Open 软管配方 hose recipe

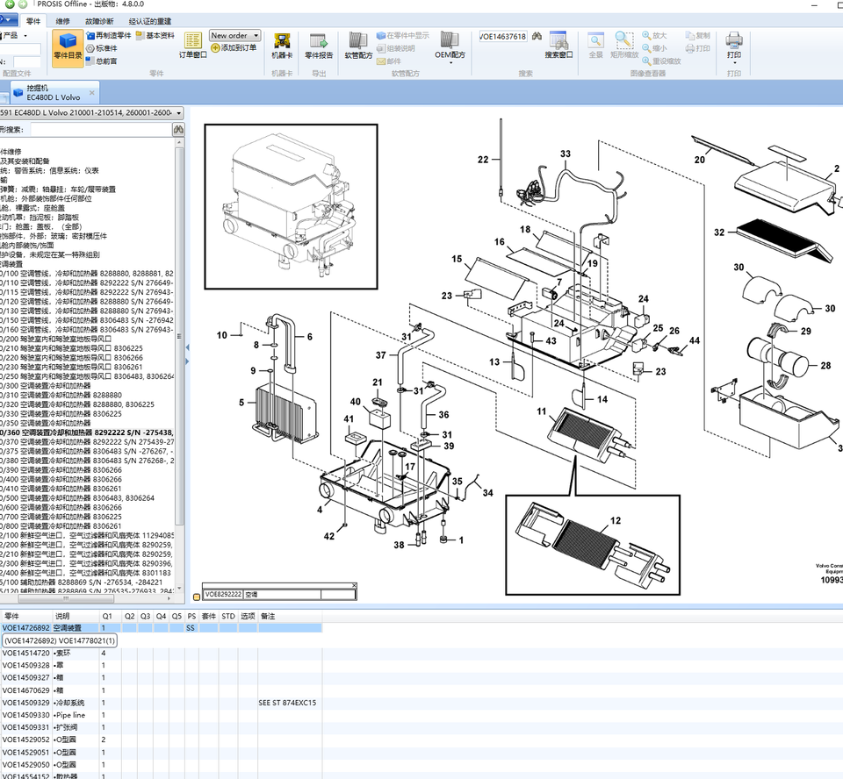click(x=358, y=46)
